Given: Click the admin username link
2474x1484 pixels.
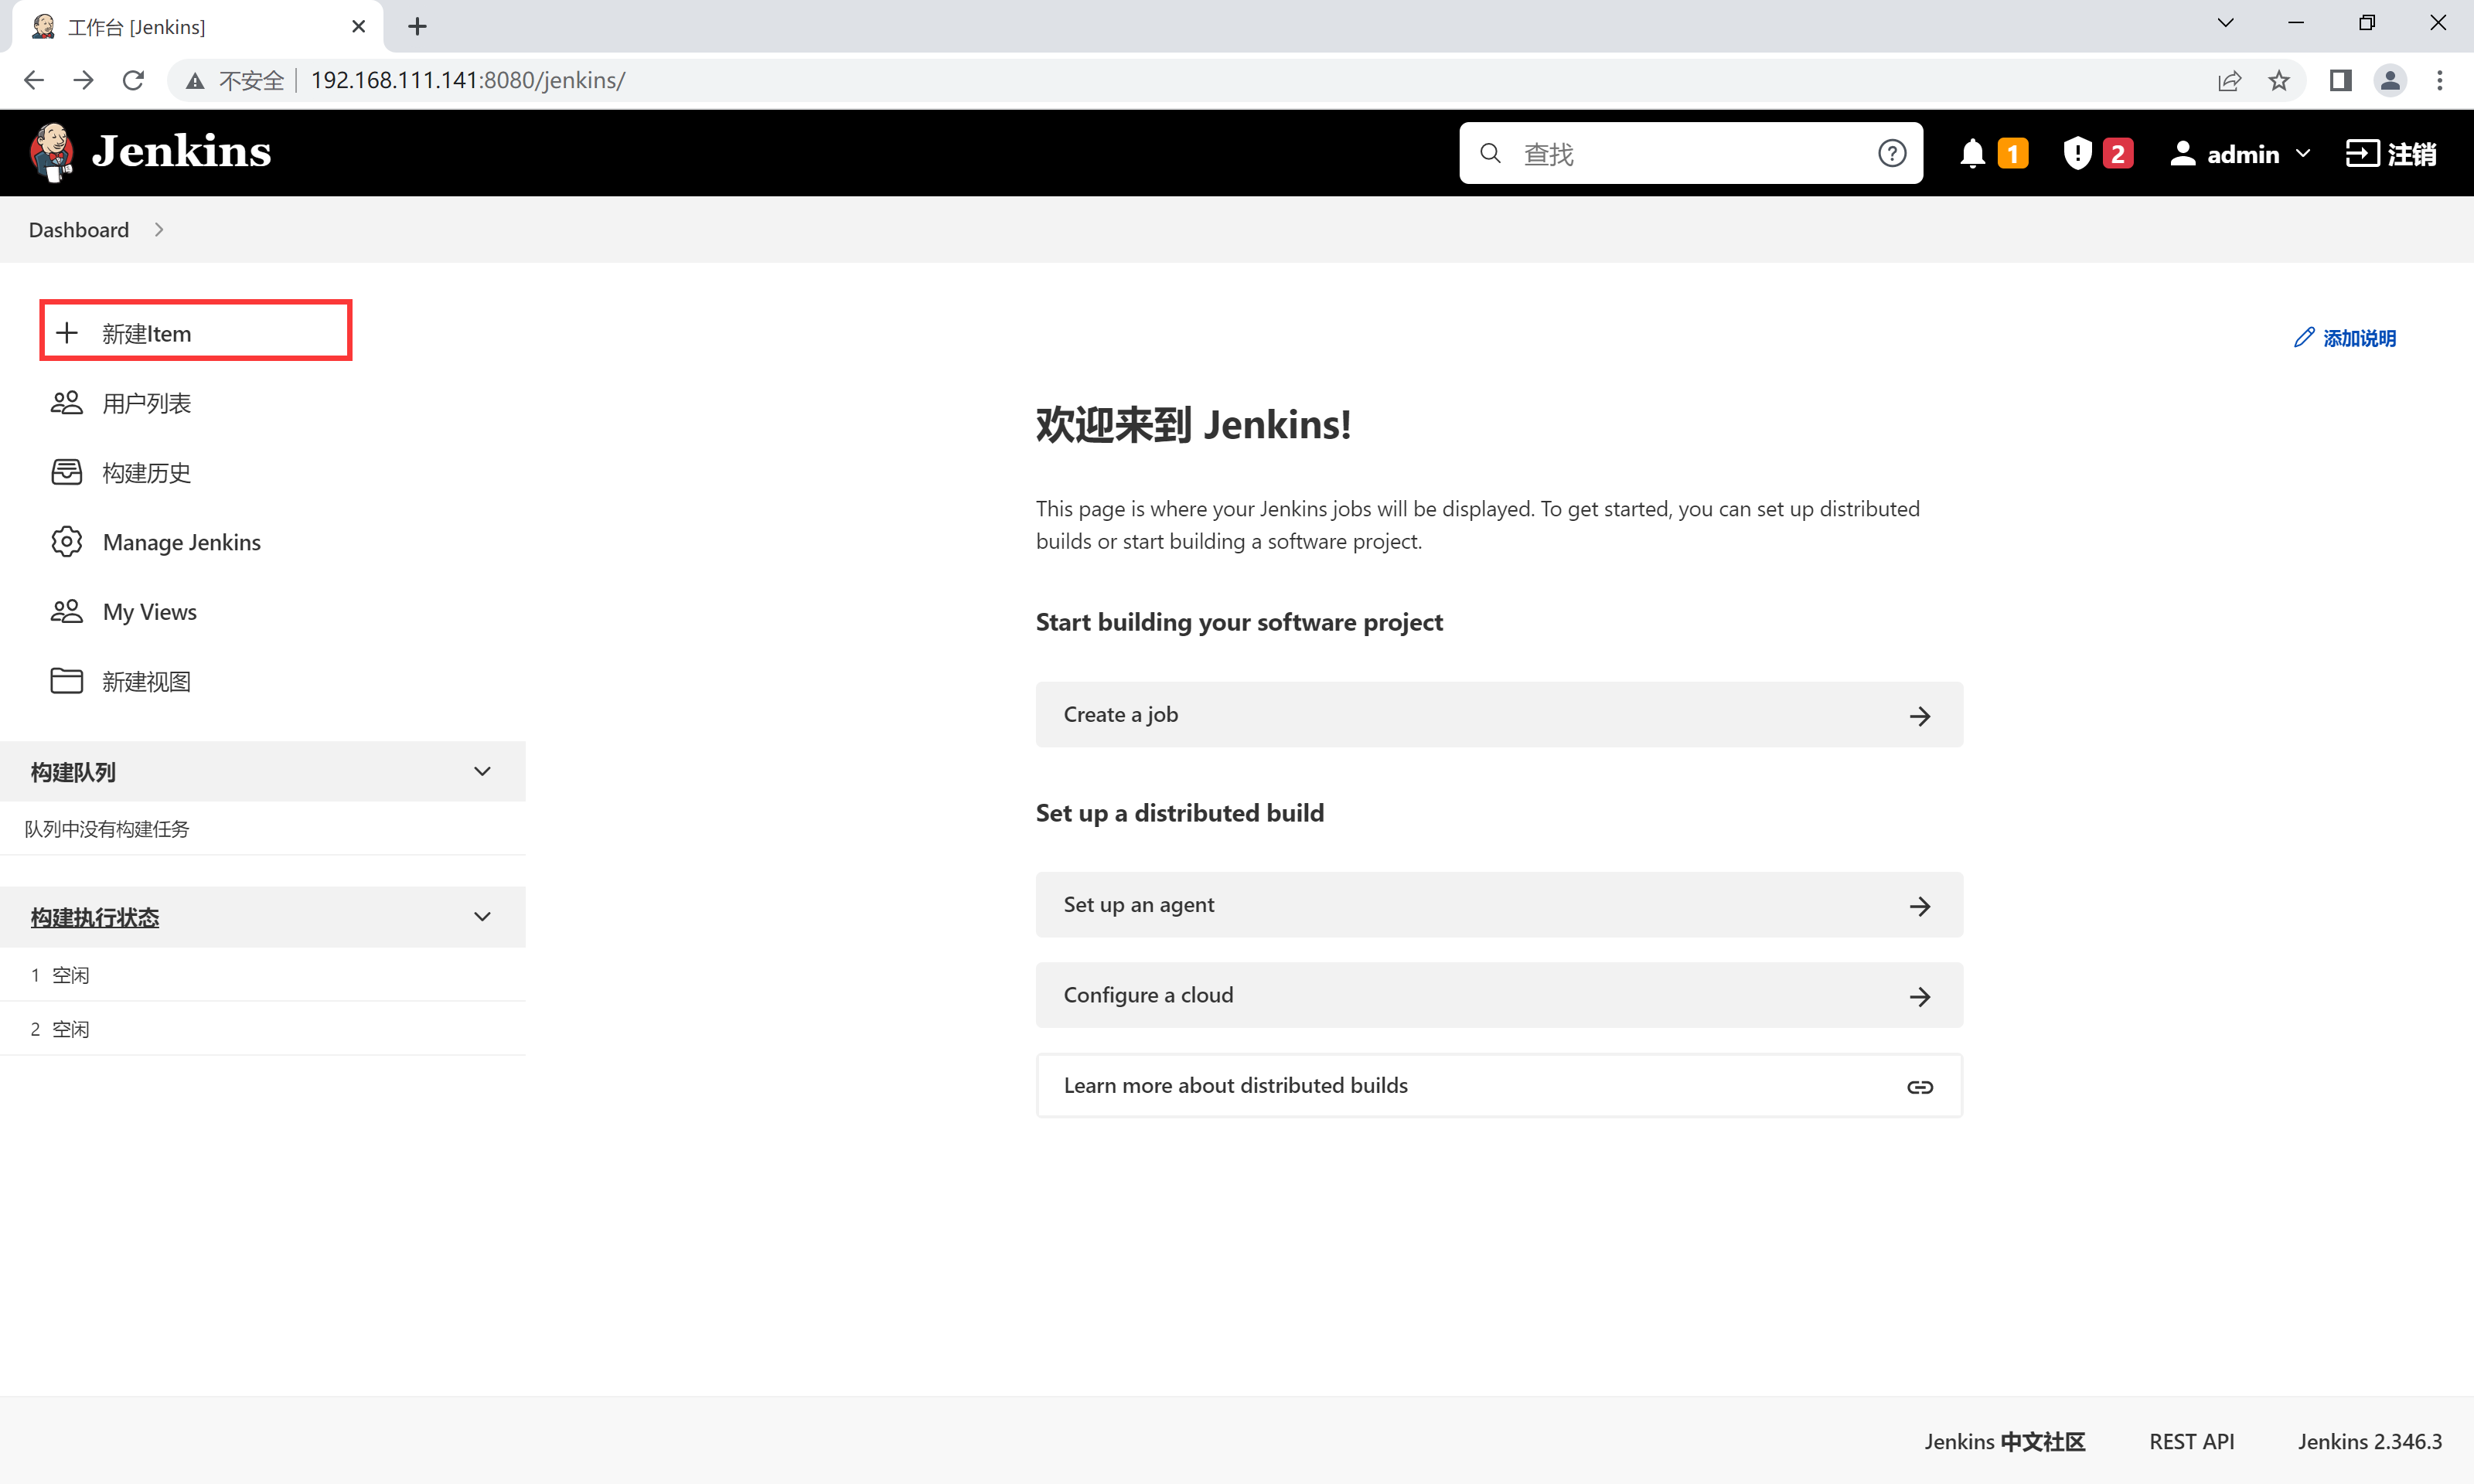Looking at the screenshot, I should pyautogui.click(x=2242, y=154).
